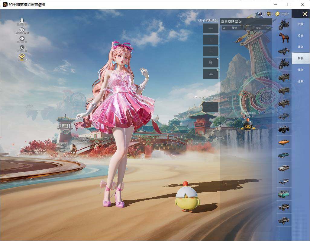The width and height of the screenshot is (310, 241).
Task: Open the character background change icon
Action: (x=22, y=21)
